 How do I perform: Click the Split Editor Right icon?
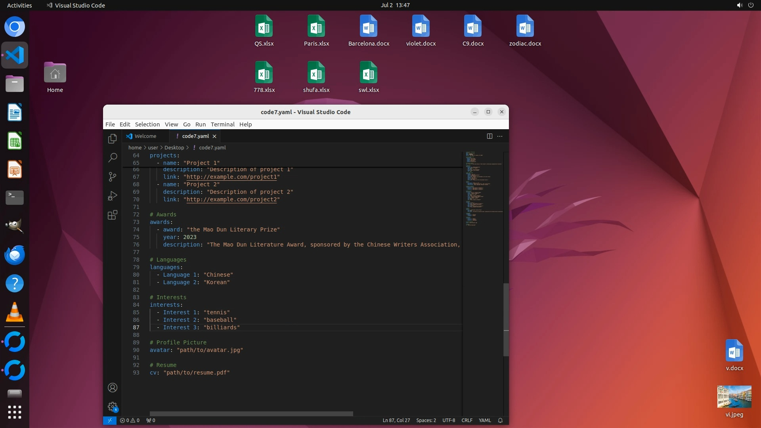coord(489,136)
